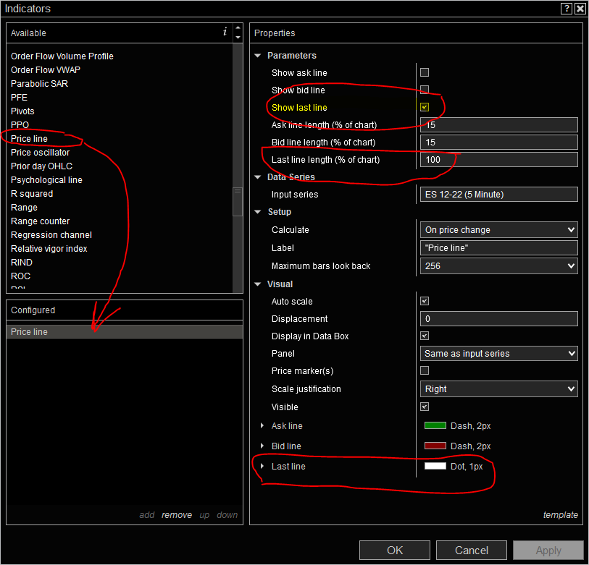
Task: Select PFE in Available list
Action: [x=19, y=98]
